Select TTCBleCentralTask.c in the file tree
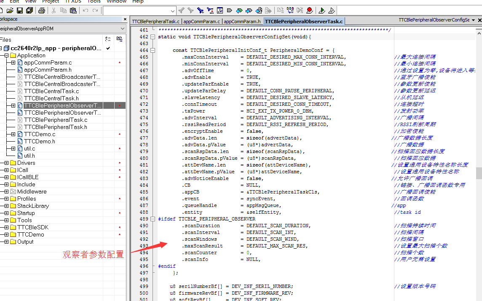 tap(51, 91)
